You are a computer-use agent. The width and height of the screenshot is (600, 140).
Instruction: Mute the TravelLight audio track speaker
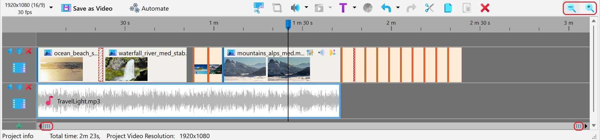10,87
